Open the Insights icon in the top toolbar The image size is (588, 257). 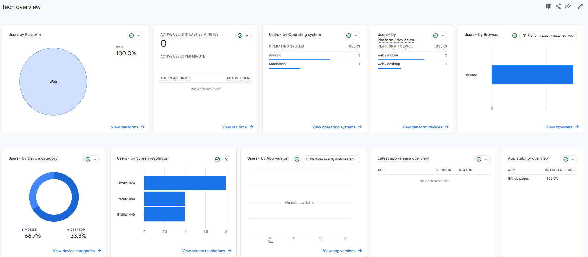(x=568, y=6)
